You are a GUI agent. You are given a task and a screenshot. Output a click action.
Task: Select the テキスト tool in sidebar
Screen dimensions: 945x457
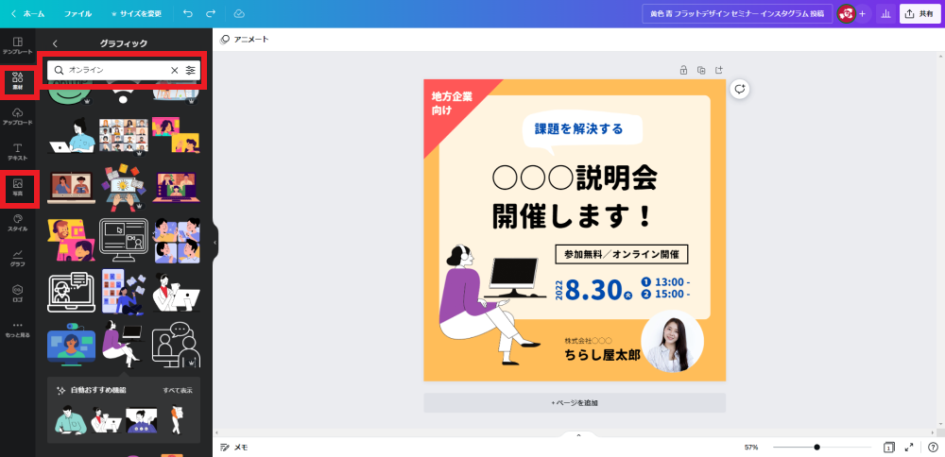[x=17, y=152]
